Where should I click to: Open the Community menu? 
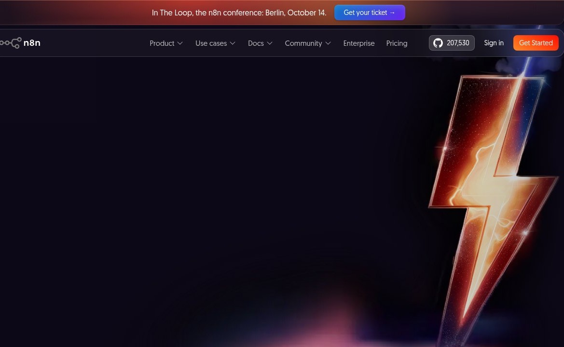click(x=303, y=43)
